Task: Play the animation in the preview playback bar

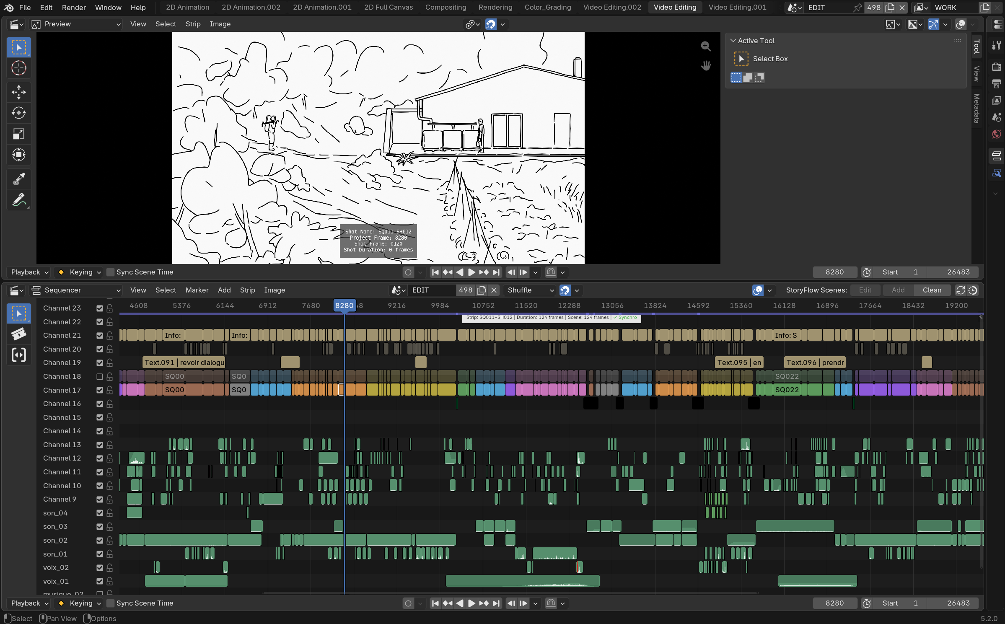Action: pyautogui.click(x=471, y=272)
